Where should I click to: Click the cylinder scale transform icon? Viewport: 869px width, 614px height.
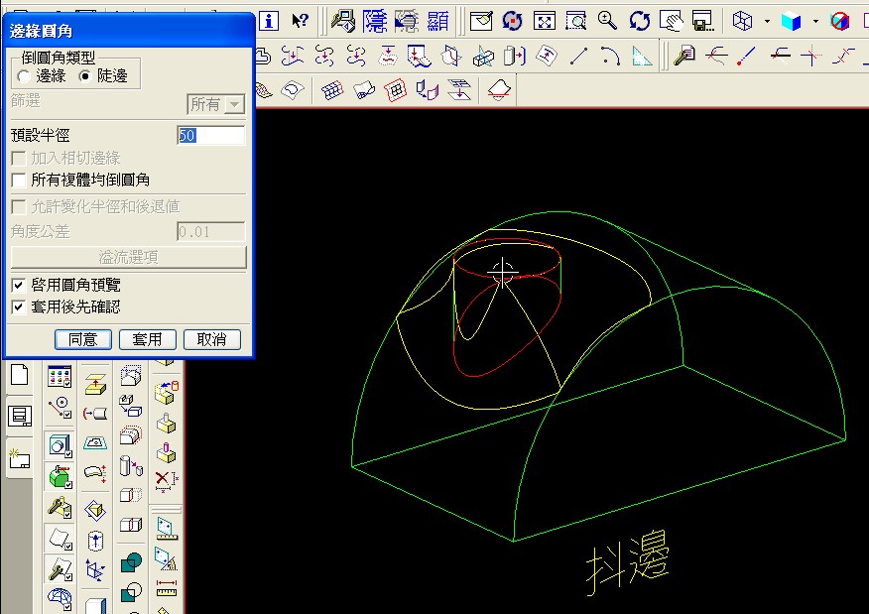[131, 466]
